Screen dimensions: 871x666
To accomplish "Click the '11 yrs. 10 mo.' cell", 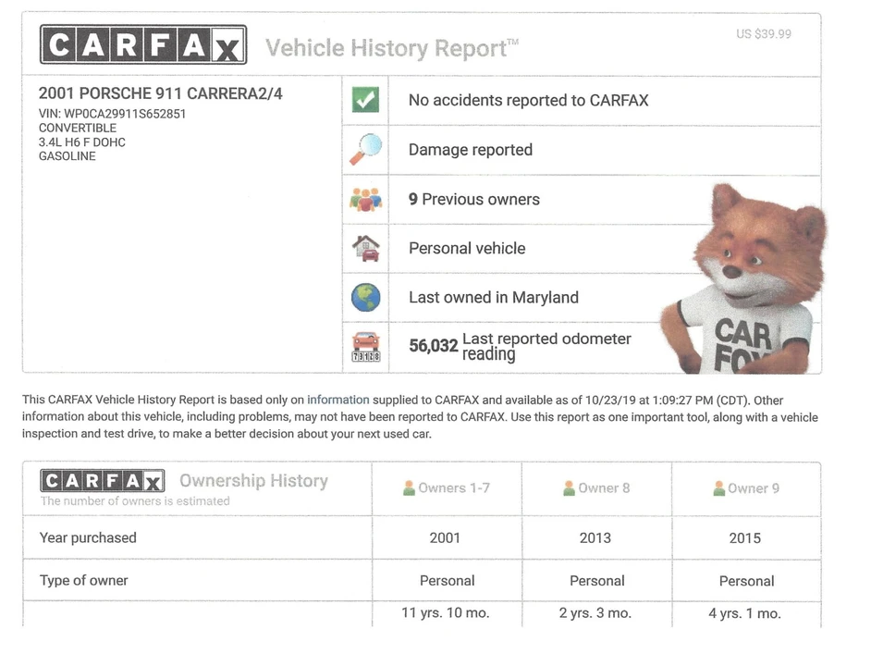I will (x=446, y=612).
